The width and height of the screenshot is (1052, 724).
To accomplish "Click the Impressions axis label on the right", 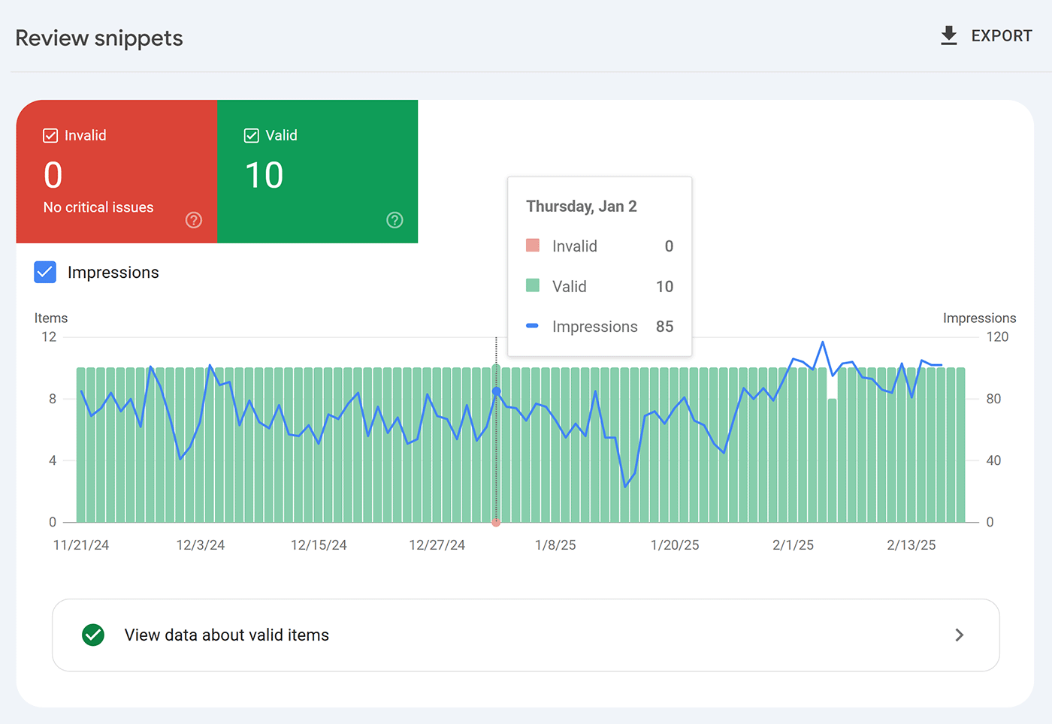I will click(979, 318).
